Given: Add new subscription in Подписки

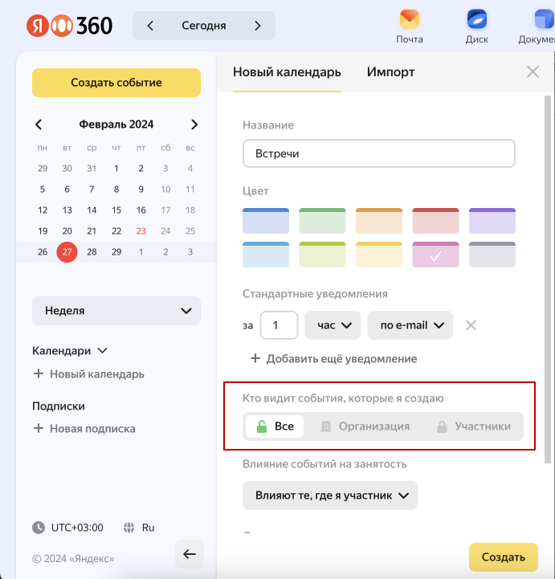Looking at the screenshot, I should point(84,429).
